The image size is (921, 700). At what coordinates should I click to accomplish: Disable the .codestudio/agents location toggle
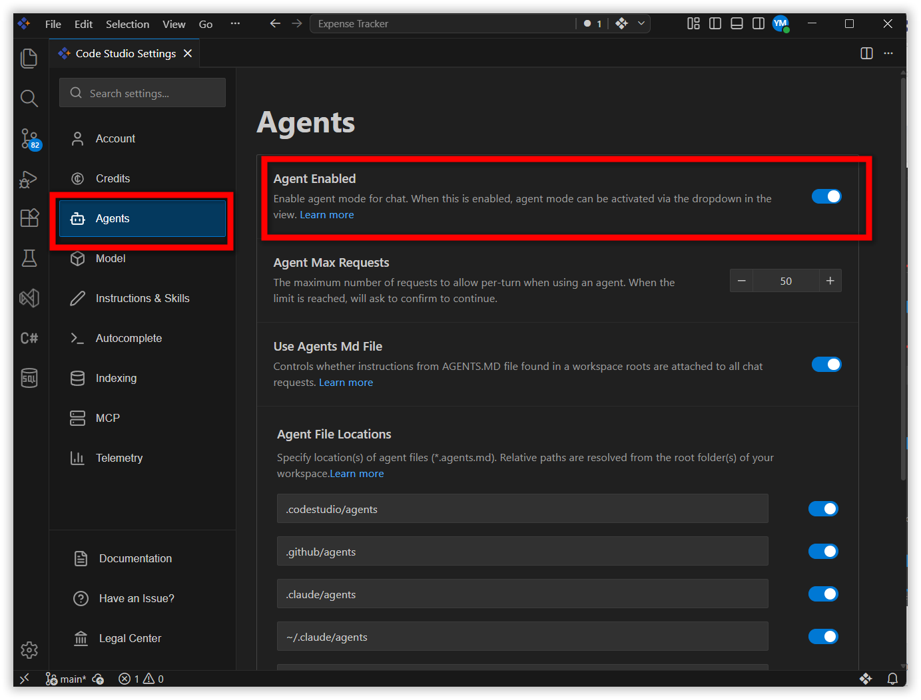click(x=823, y=509)
